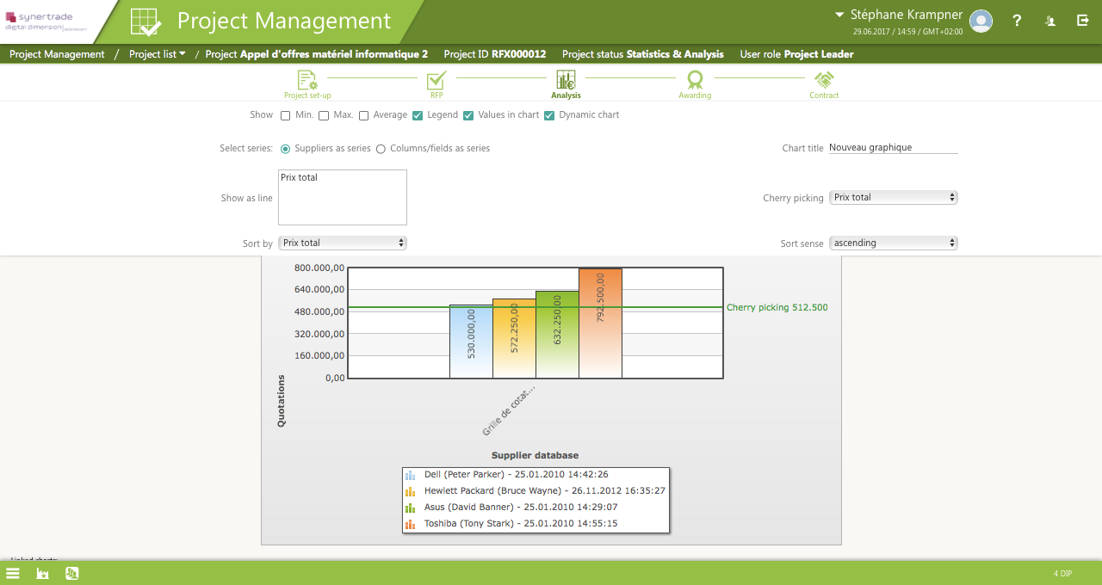Click the logout icon in the header
The height and width of the screenshot is (585, 1102).
1082,20
